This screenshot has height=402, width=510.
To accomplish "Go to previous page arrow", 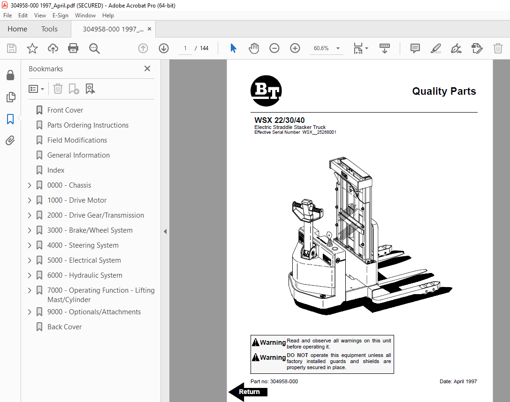I will [143, 48].
